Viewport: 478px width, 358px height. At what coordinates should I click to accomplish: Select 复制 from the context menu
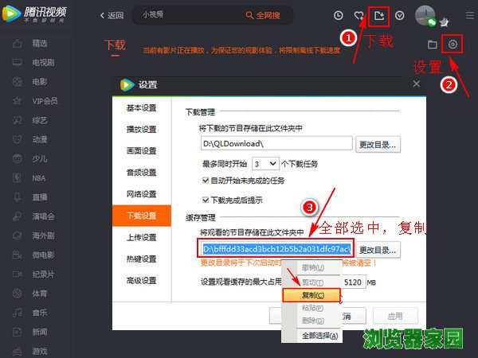pos(311,294)
